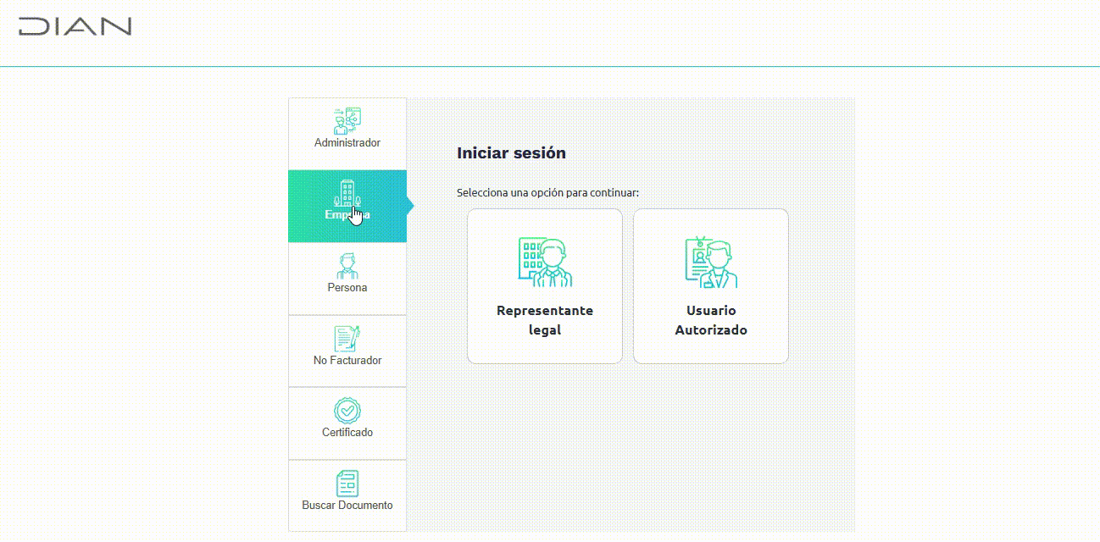
Task: Click the No Facturador document icon
Action: click(347, 340)
